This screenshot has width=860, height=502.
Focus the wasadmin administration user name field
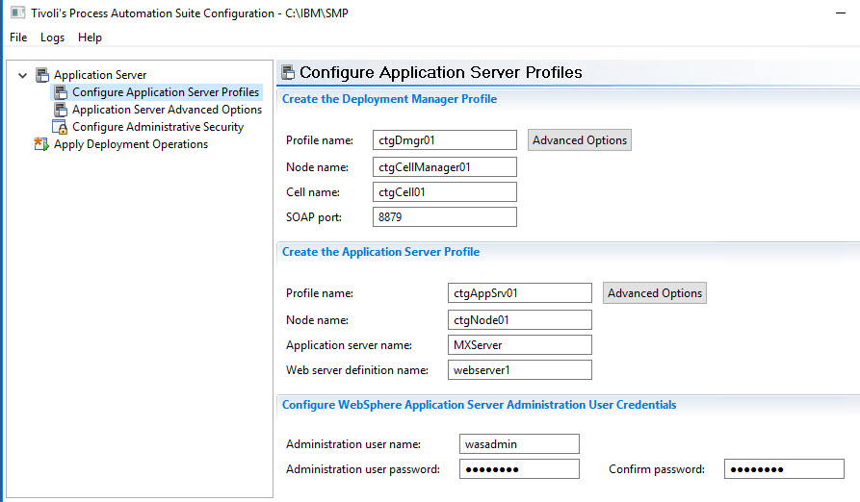pos(519,444)
